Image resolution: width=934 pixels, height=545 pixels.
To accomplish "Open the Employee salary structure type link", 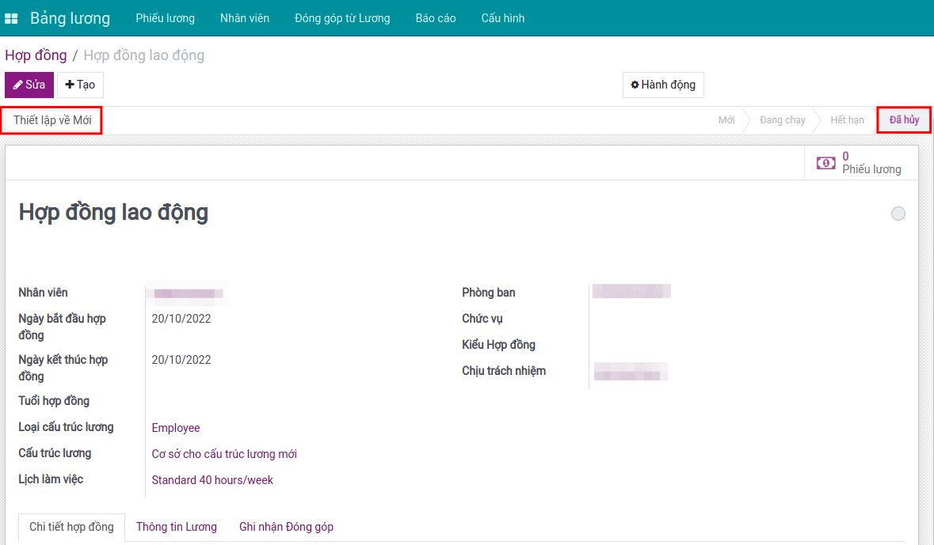I will pyautogui.click(x=176, y=428).
